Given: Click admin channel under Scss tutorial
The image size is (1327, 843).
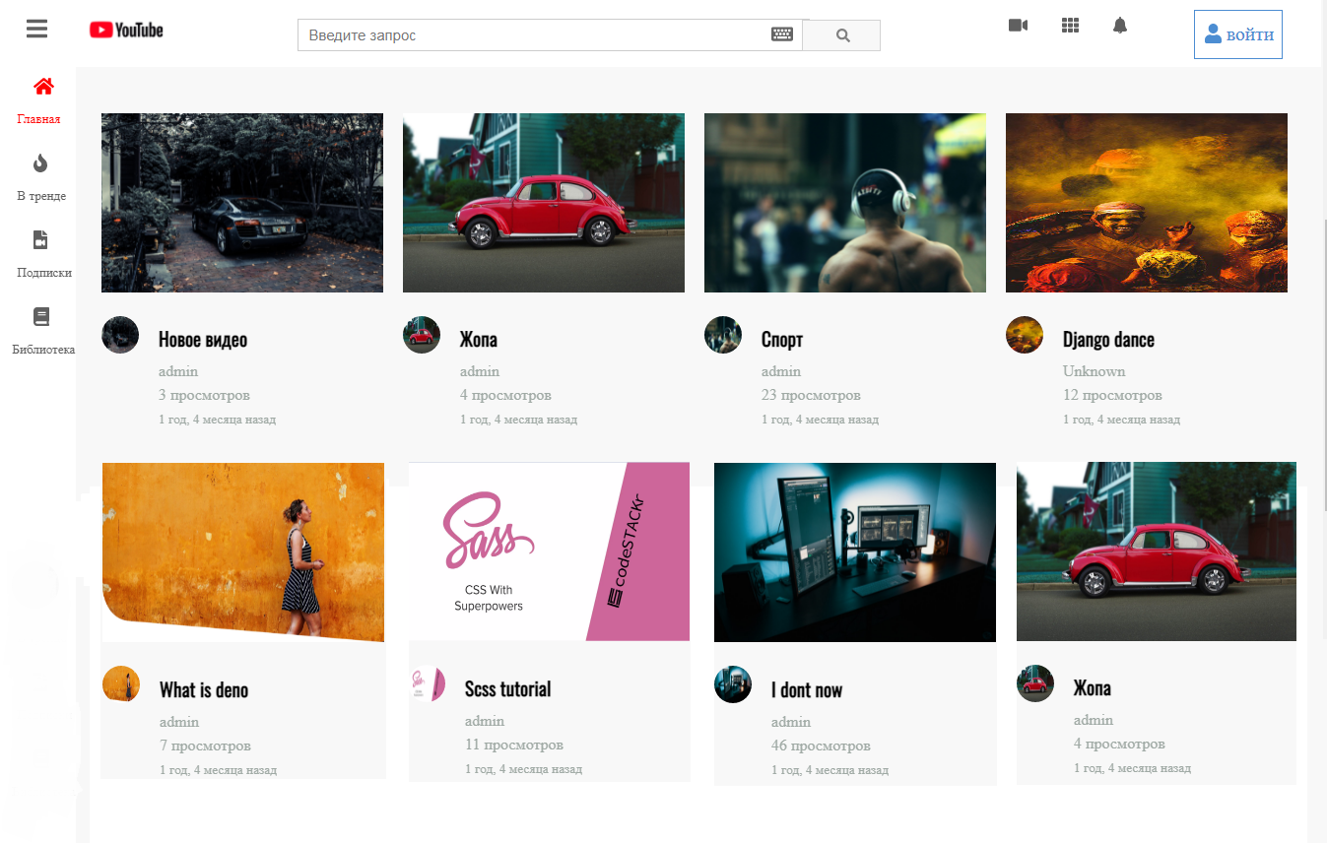Looking at the screenshot, I should click(x=485, y=721).
